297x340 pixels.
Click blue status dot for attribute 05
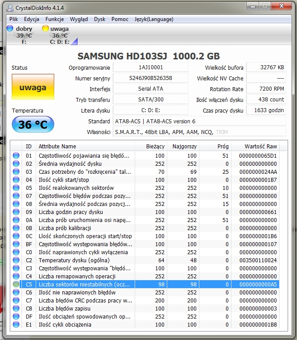click(x=16, y=188)
